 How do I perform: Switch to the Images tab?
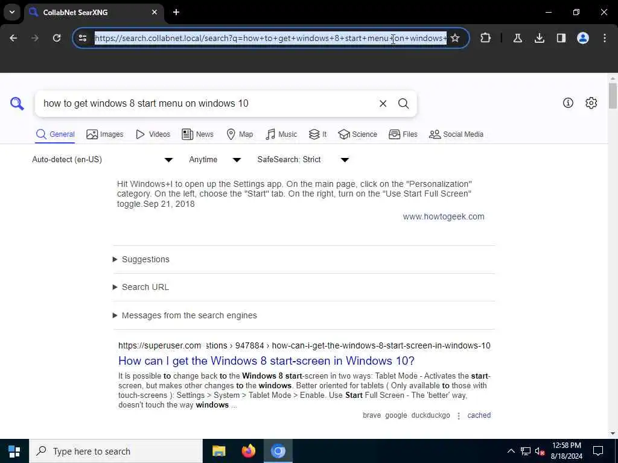click(x=104, y=134)
